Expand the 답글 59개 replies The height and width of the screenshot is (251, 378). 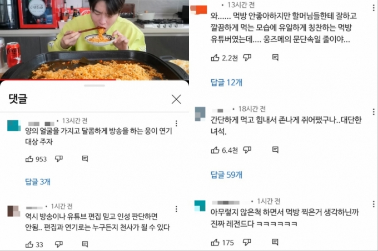point(226,175)
